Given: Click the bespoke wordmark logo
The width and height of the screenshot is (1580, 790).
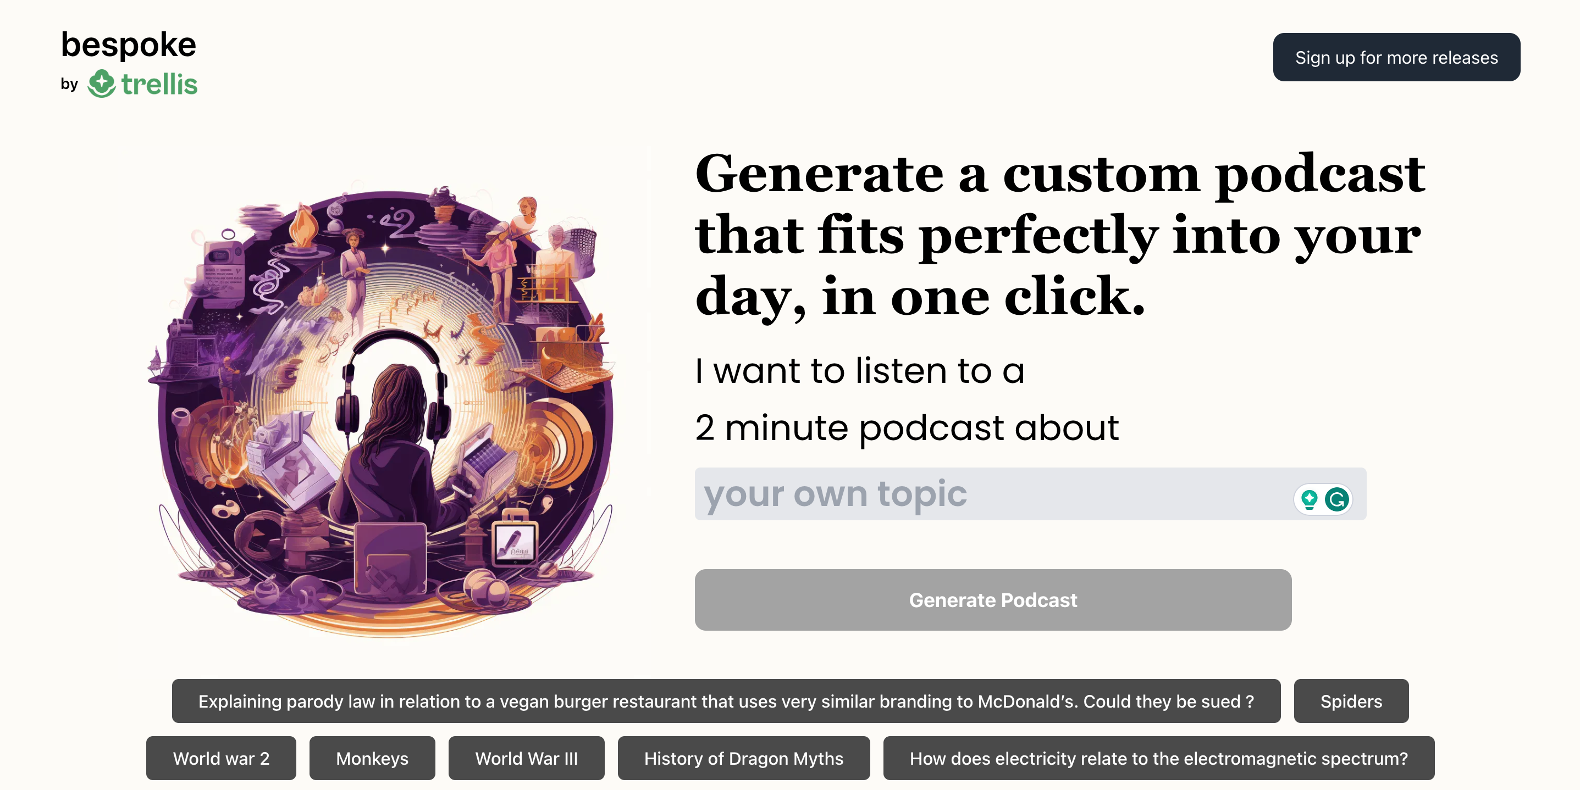Looking at the screenshot, I should click(x=128, y=44).
